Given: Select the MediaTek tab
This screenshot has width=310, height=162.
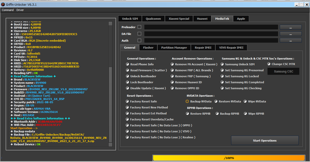Looking at the screenshot, I should tap(222, 19).
